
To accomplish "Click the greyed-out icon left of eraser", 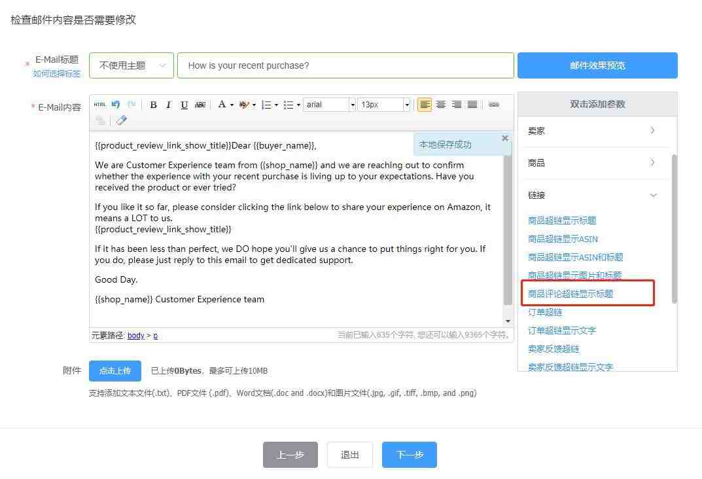I will coord(101,120).
